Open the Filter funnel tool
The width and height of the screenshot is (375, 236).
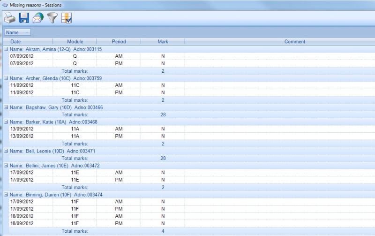[x=52, y=18]
